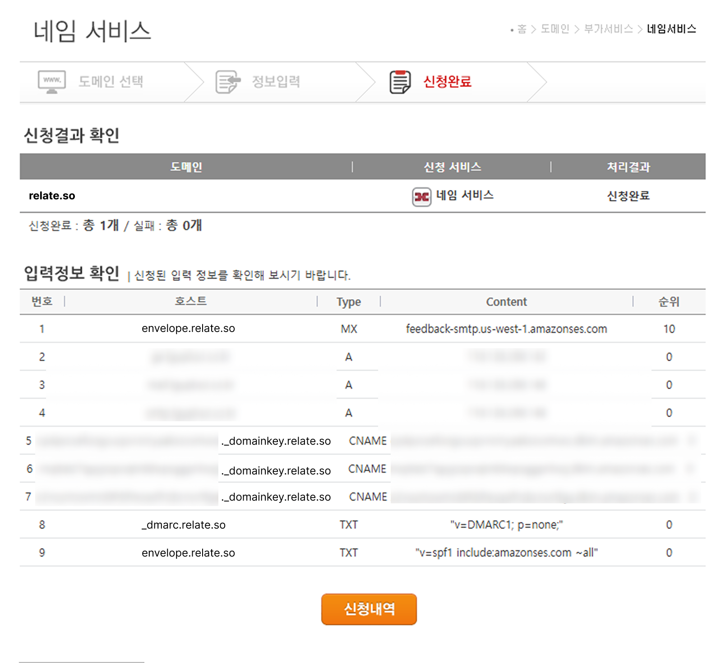Screen dimensions: 721x663
Task: Click the 총 1개 completed count
Action: [x=101, y=225]
